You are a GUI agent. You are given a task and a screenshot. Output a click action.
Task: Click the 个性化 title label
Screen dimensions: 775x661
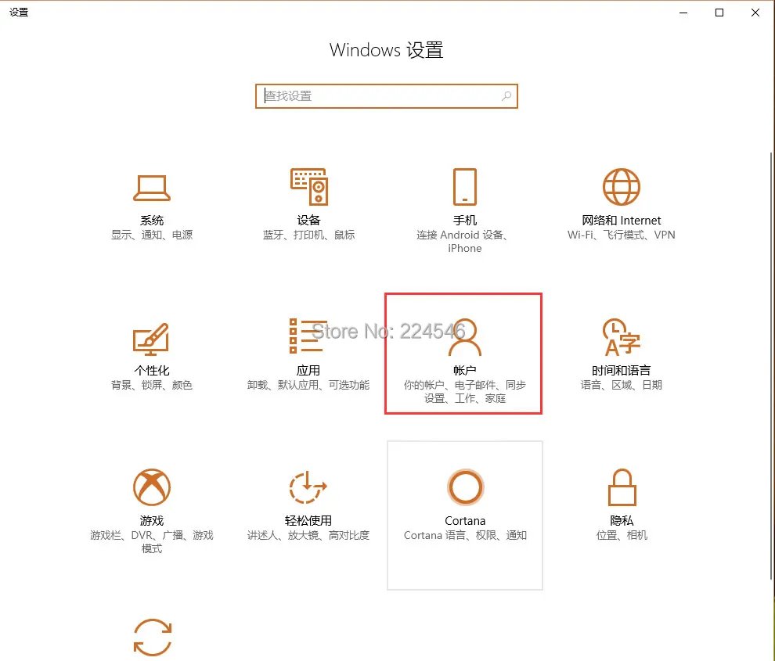pos(152,371)
